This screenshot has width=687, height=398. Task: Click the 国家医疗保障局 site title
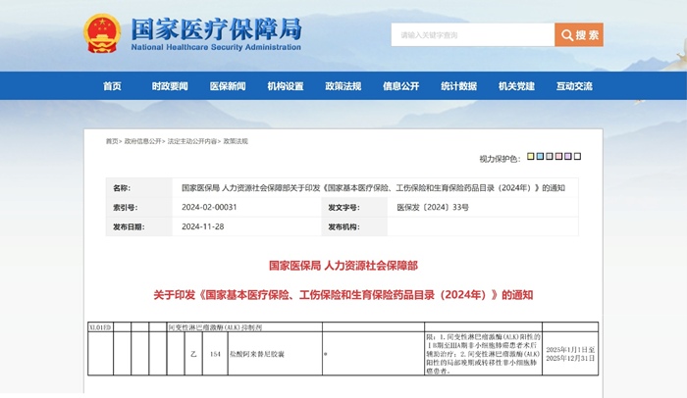click(x=217, y=28)
